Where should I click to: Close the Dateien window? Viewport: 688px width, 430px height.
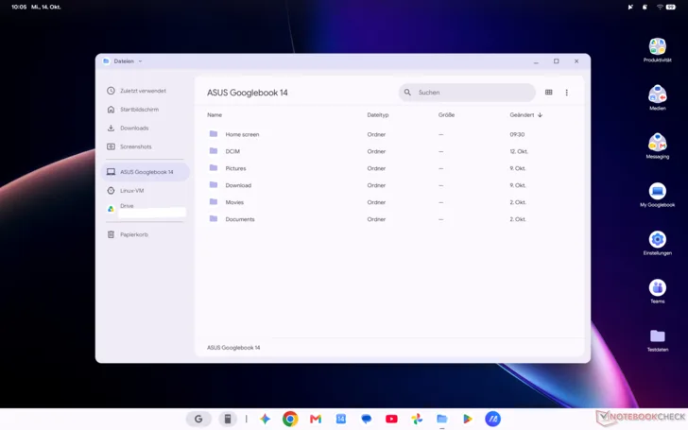pos(576,61)
